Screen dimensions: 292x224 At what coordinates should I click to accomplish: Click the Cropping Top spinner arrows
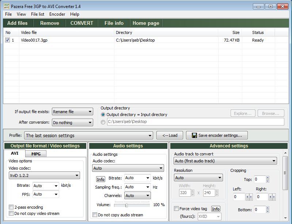click(x=268, y=179)
